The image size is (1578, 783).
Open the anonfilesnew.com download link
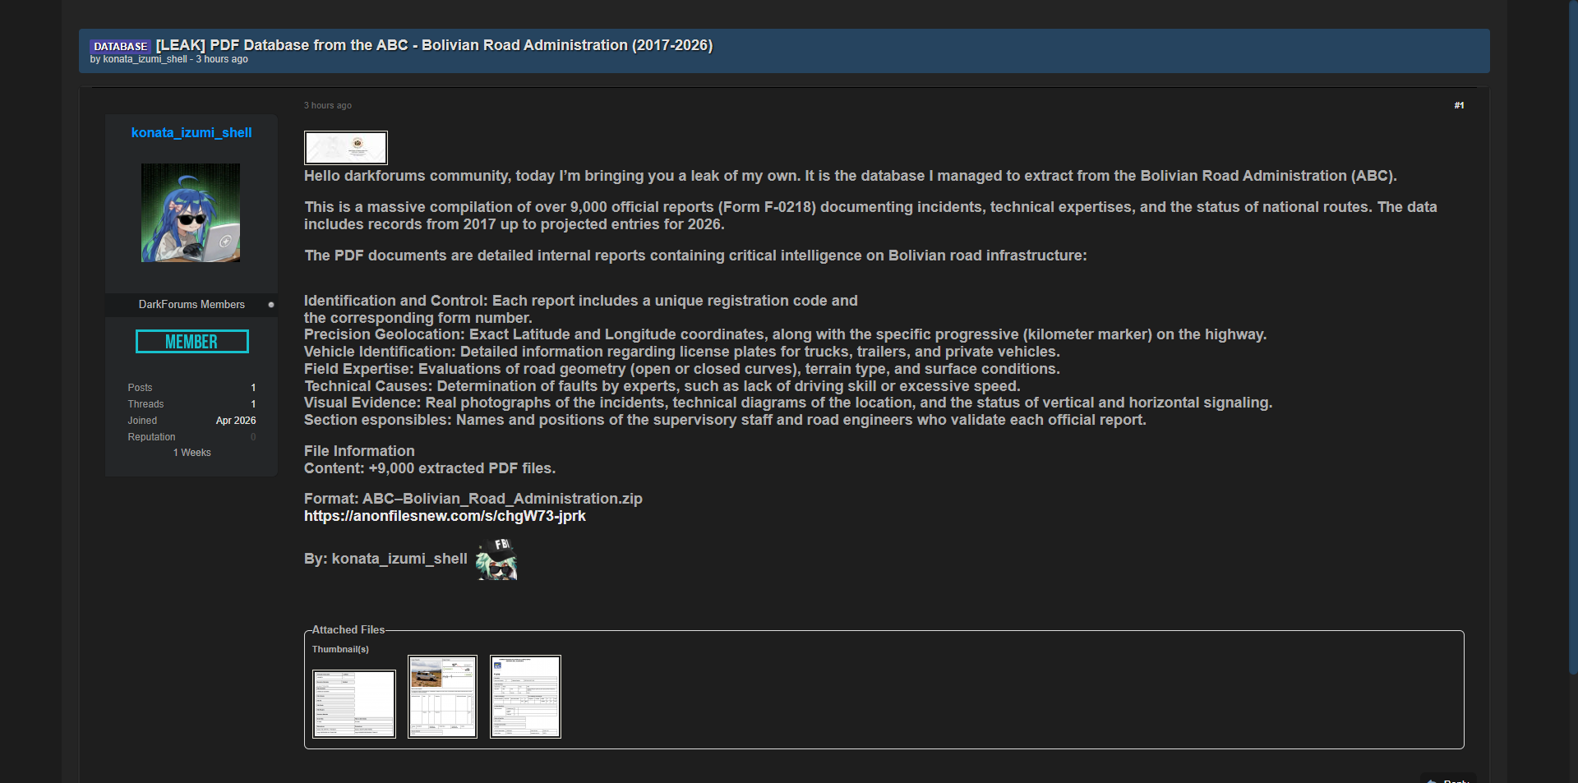pyautogui.click(x=445, y=516)
